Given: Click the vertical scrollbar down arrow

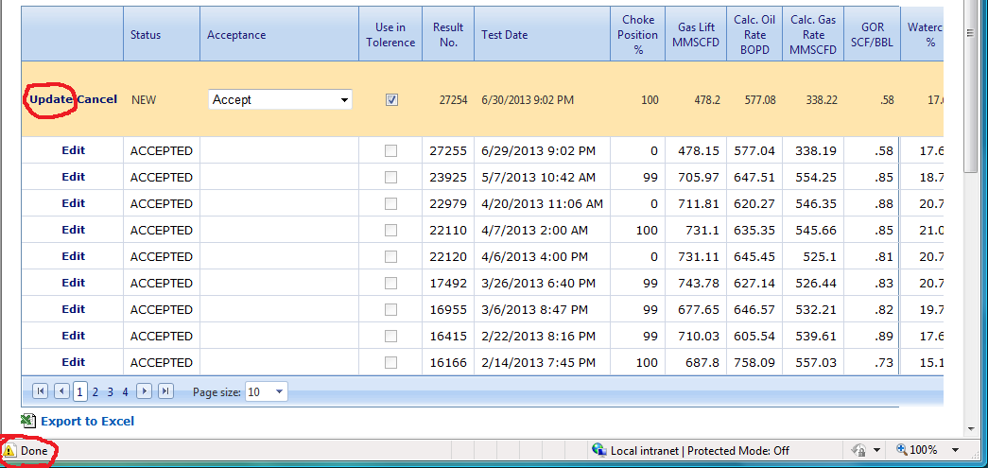Looking at the screenshot, I should pos(971,429).
